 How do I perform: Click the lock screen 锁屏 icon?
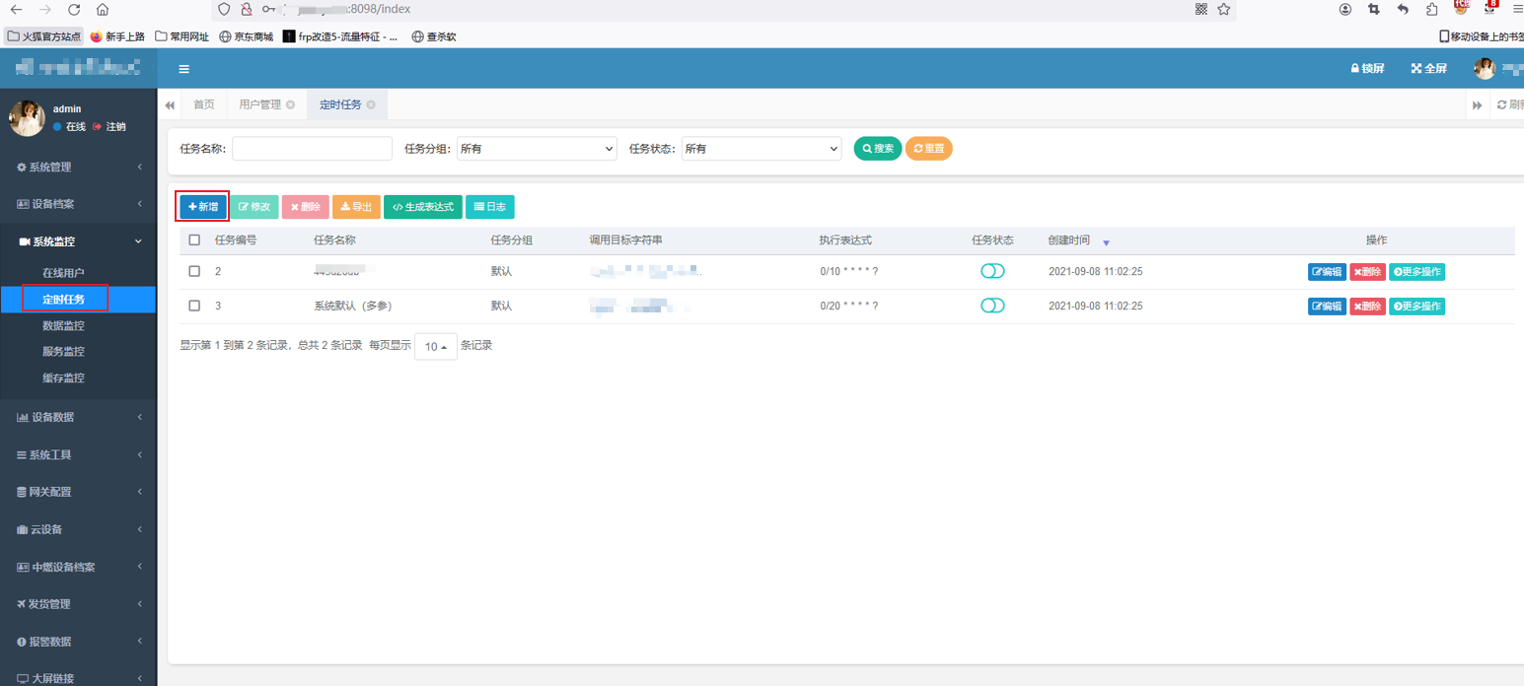(1367, 69)
